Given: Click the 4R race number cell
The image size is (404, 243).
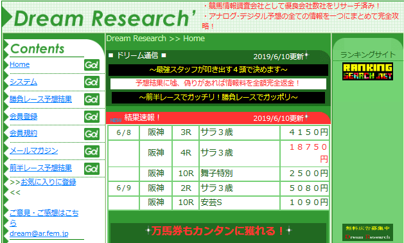Looking at the screenshot, I should click(x=186, y=153).
